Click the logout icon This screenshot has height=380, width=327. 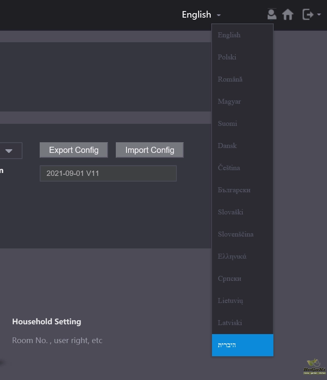[307, 15]
